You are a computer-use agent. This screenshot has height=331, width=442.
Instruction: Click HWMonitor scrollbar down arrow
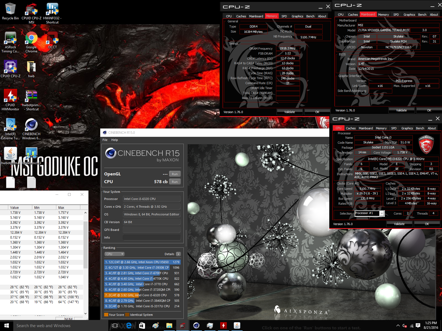[85, 313]
